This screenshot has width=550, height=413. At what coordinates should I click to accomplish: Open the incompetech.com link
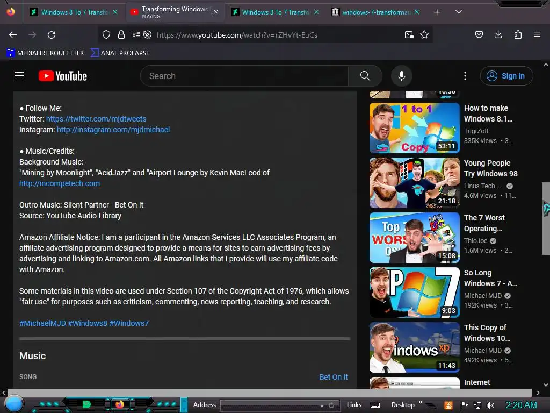tap(60, 183)
